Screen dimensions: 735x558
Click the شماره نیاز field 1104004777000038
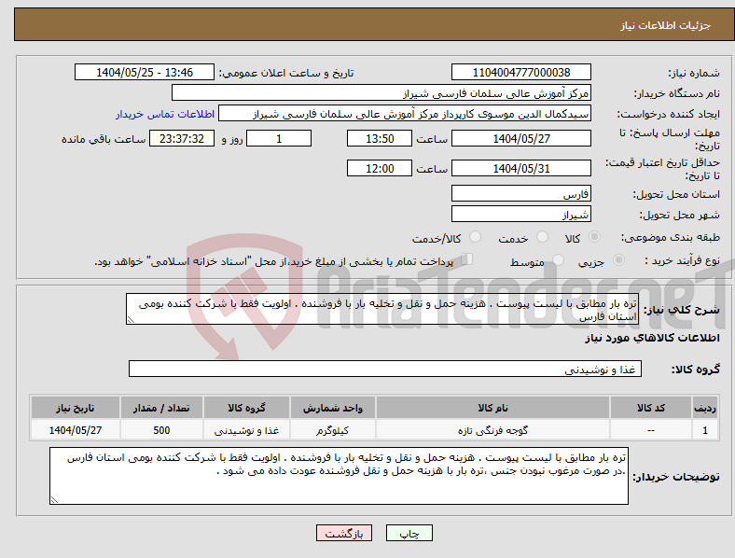520,72
